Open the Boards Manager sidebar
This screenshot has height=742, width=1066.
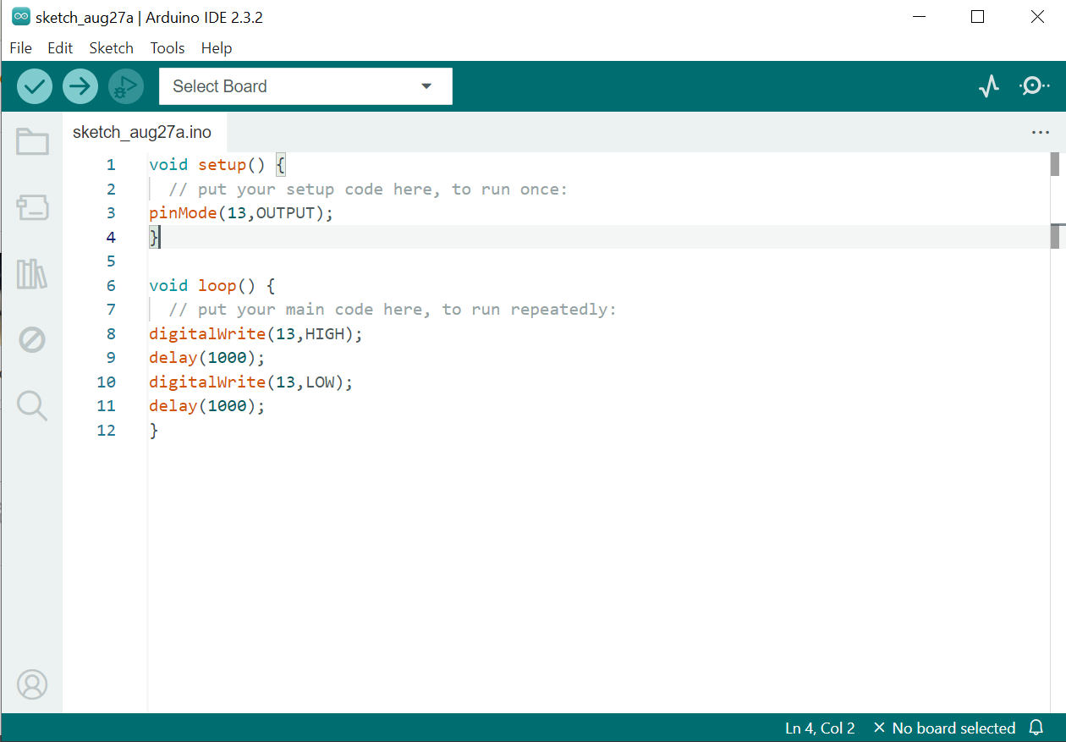coord(32,207)
